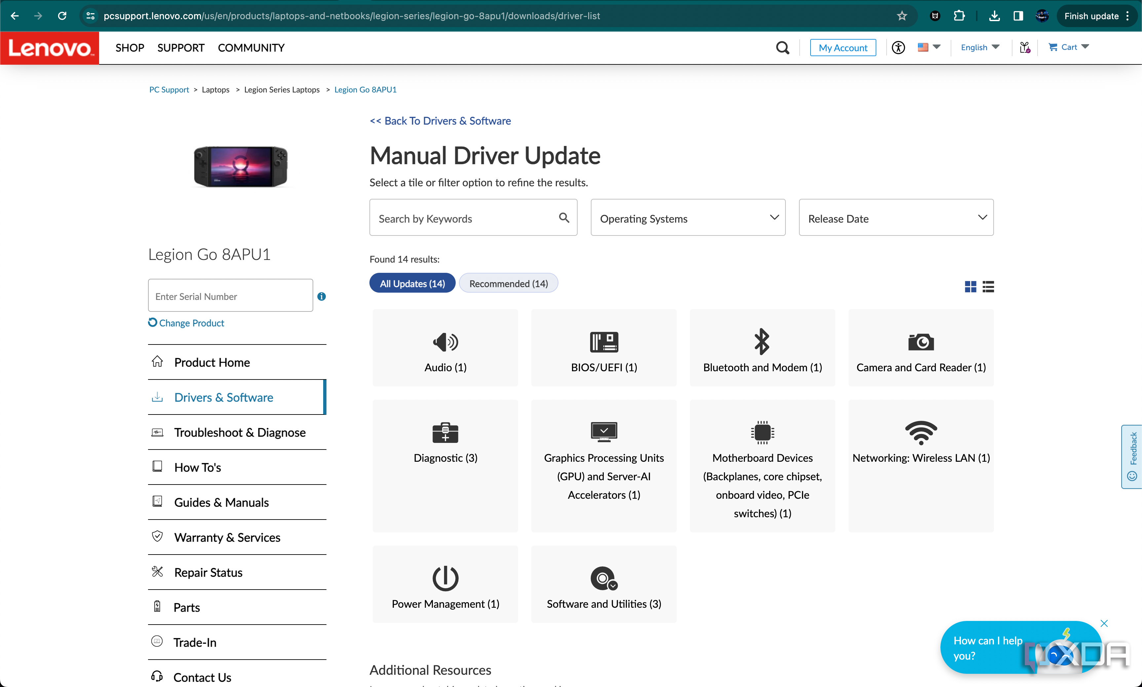Click the browser back arrow
This screenshot has width=1142, height=687.
(14, 16)
